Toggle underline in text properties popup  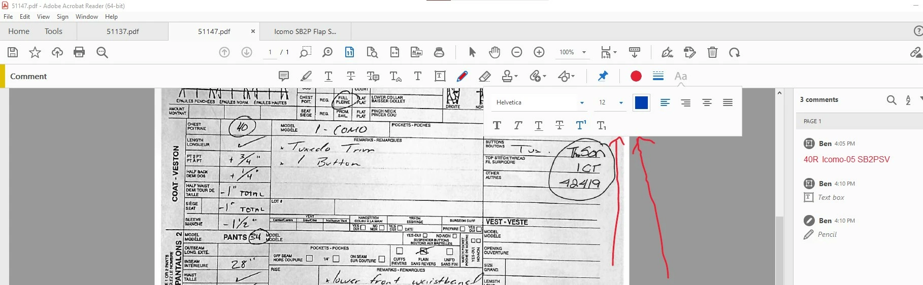click(x=539, y=125)
